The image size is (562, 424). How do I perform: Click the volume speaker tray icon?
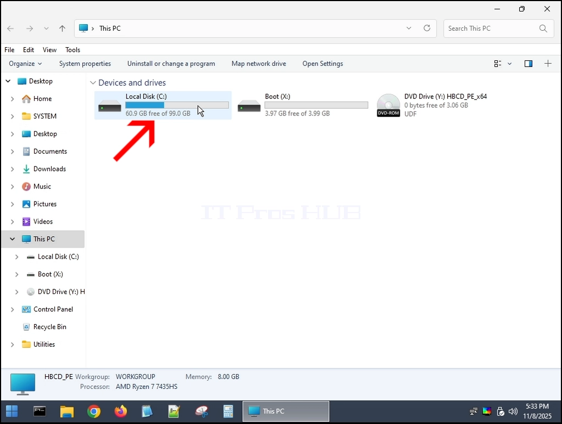tap(513, 411)
